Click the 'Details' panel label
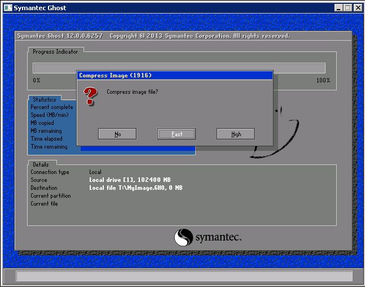Image resolution: width=365 pixels, height=287 pixels. [x=41, y=164]
